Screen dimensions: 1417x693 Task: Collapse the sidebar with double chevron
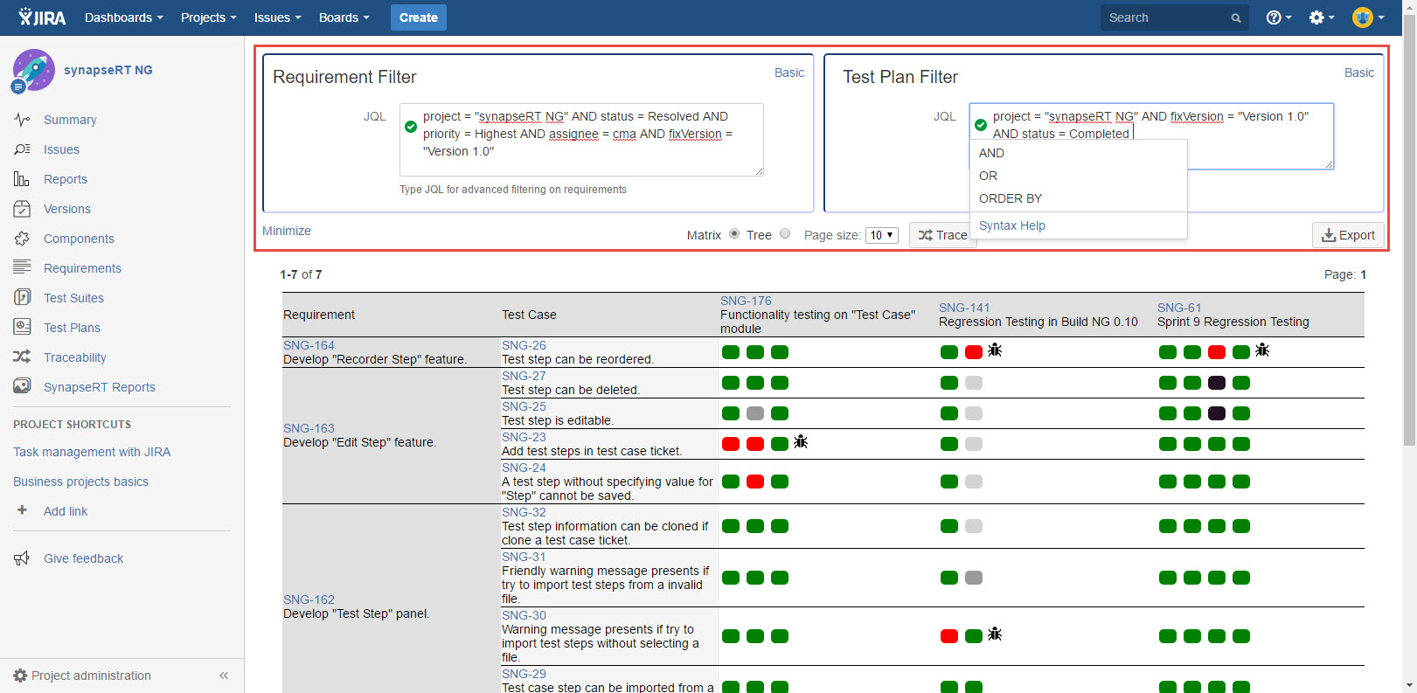tap(224, 676)
